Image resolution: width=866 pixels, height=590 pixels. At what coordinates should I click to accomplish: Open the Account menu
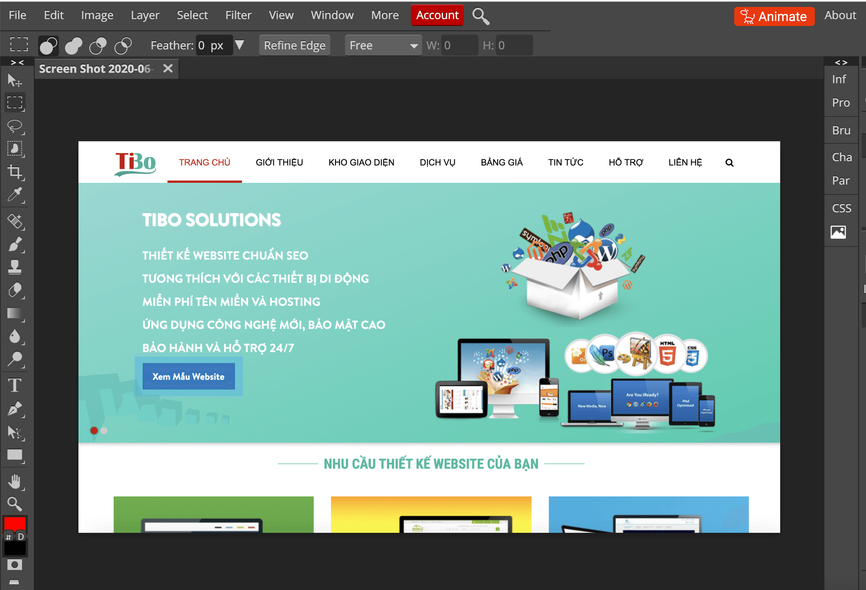[436, 14]
